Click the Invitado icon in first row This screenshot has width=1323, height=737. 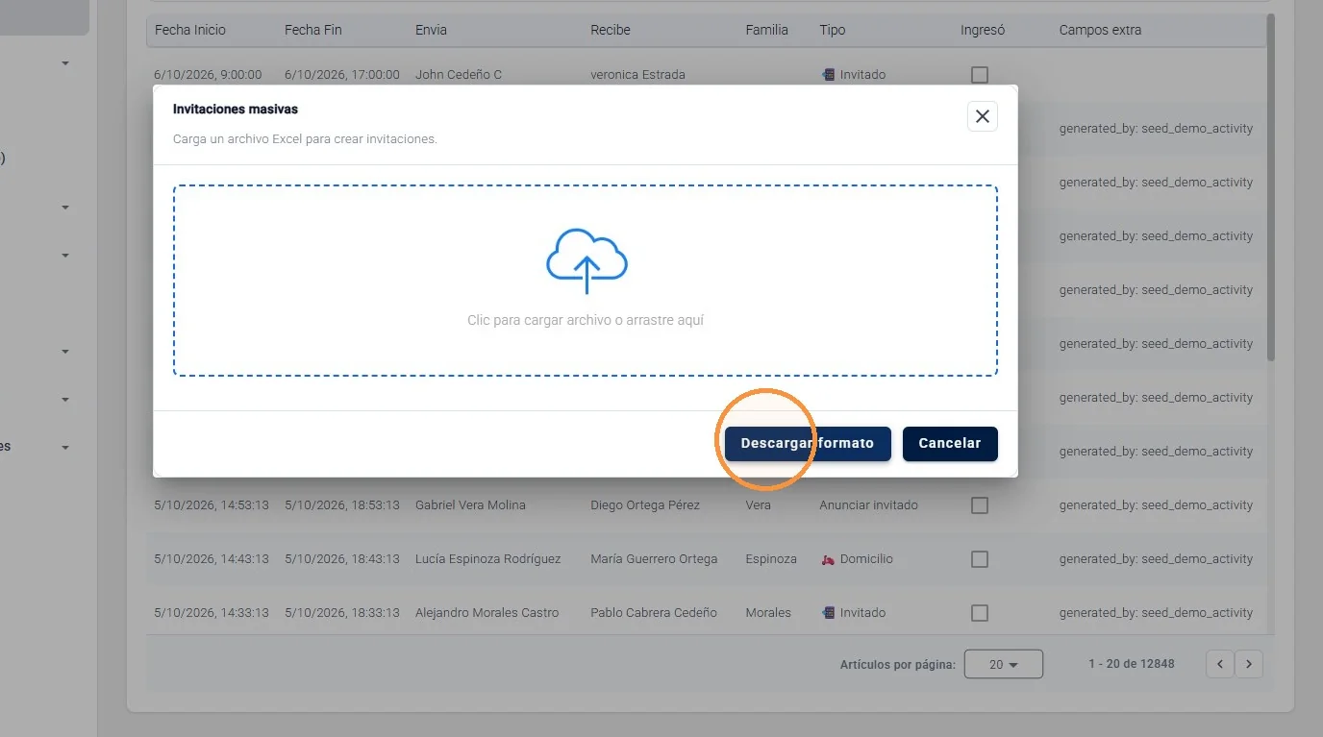[828, 75]
